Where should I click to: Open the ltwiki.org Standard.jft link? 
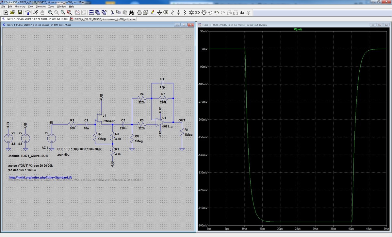(41, 177)
